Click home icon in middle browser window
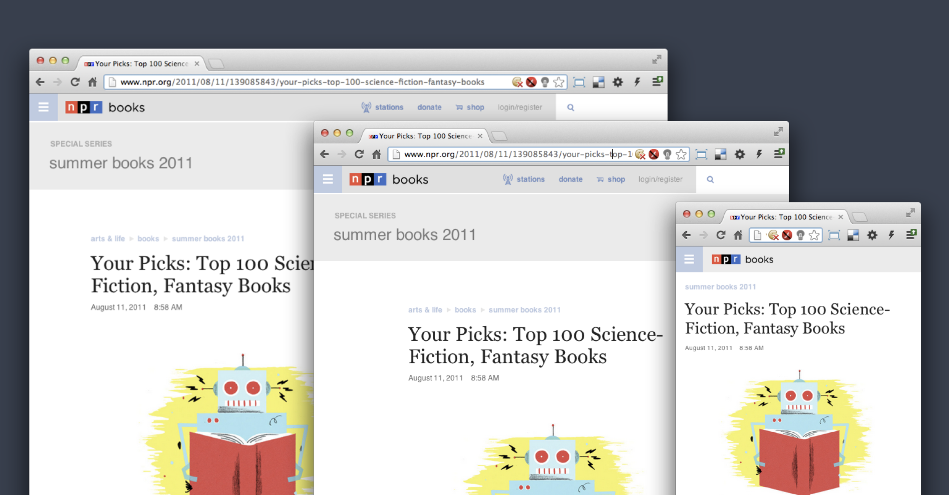The width and height of the screenshot is (949, 495). 377,154
